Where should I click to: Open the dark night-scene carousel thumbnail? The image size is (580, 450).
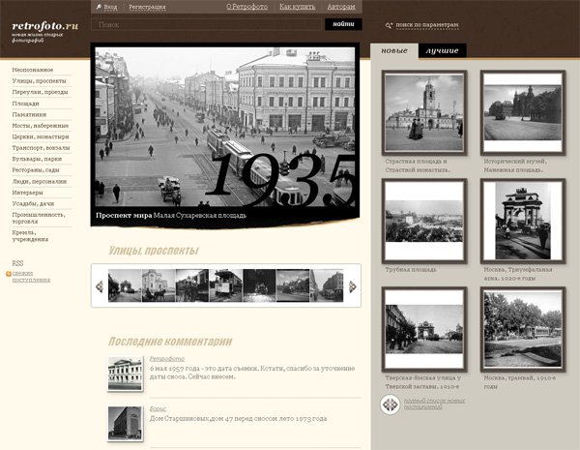coord(259,285)
